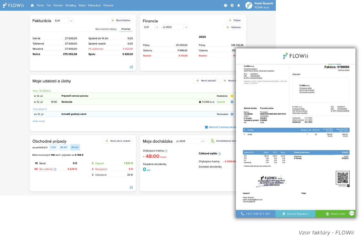Open the Stretnutie event row
This screenshot has height=246, width=362.
(x=134, y=102)
